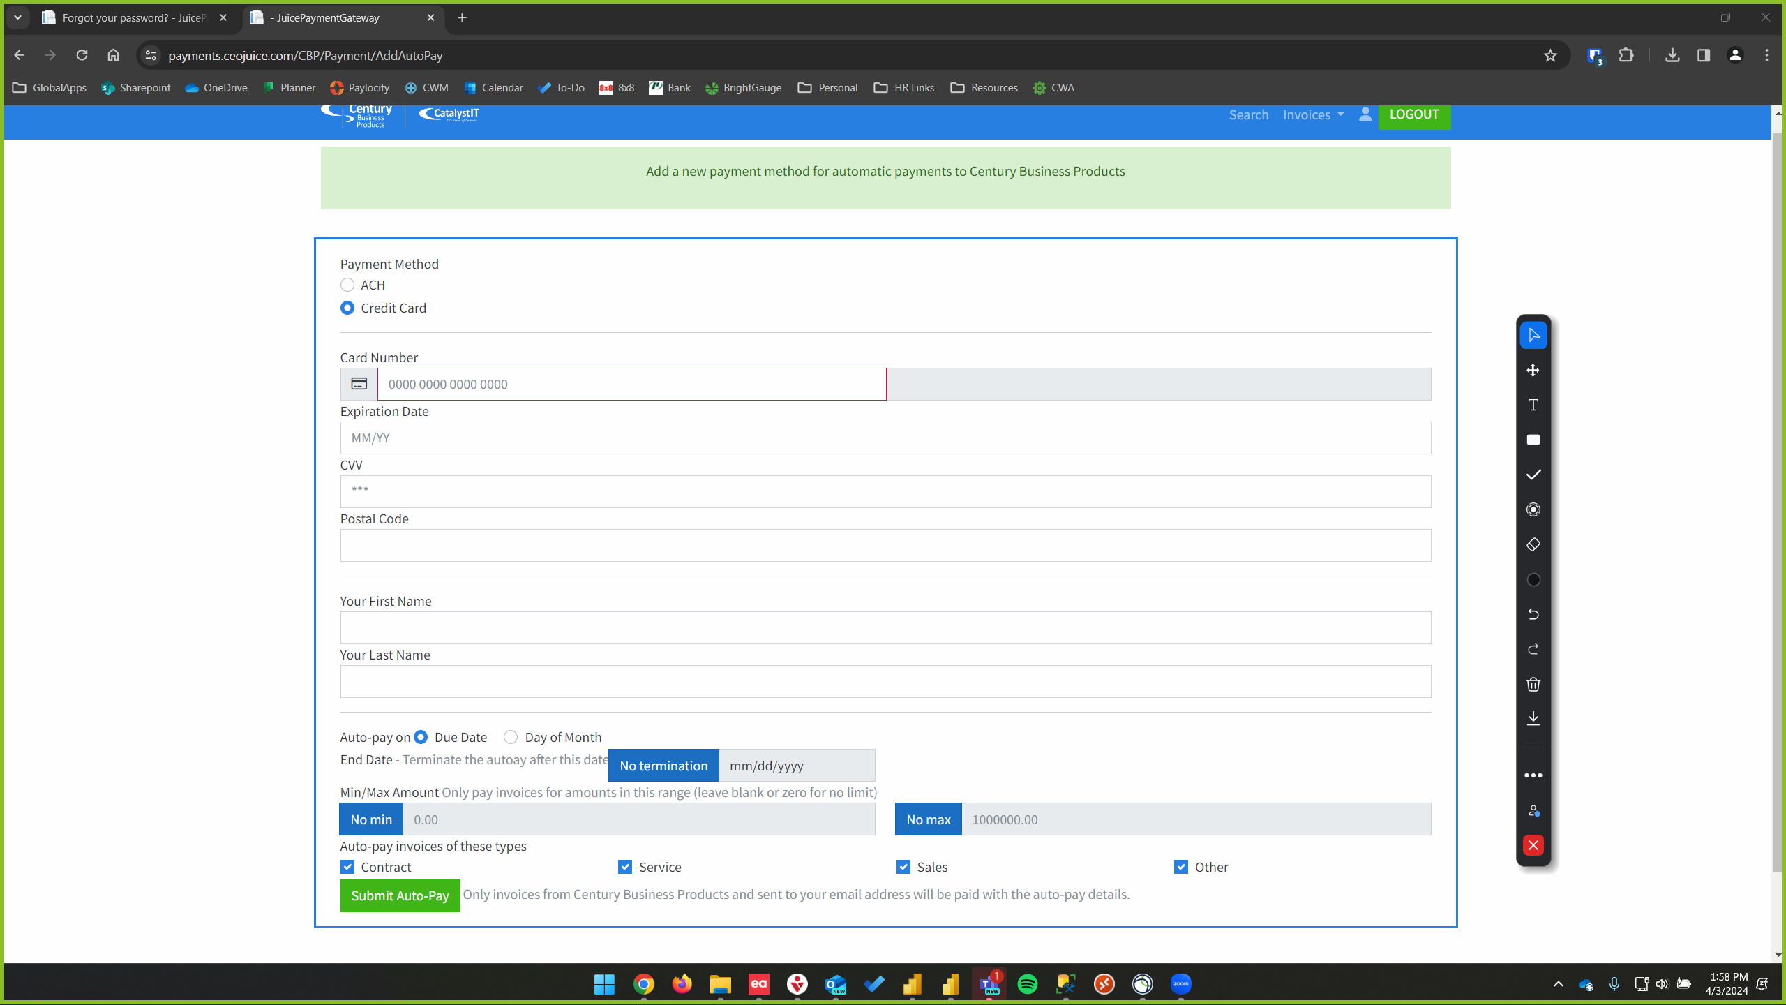Click the user profile icon beside Logout

(x=1365, y=114)
